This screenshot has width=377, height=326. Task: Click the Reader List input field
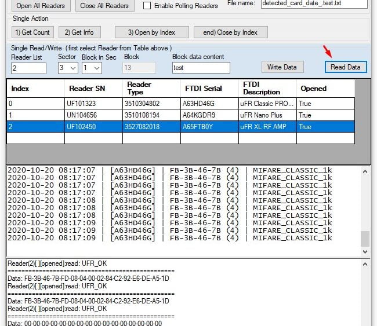(28, 68)
